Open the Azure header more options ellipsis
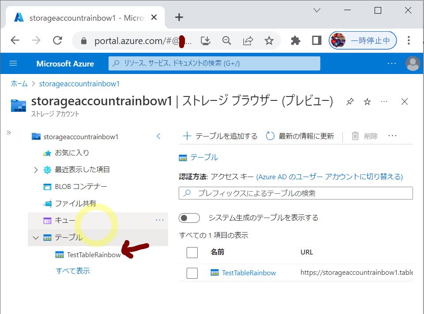This screenshot has width=424, height=314. pyautogui.click(x=391, y=63)
